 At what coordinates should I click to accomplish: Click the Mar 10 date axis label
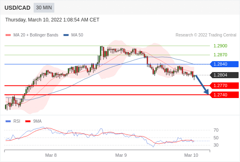pos(191,155)
